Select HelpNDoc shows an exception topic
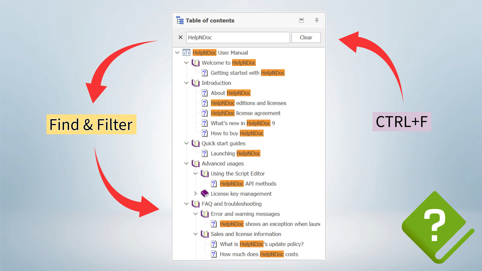Image resolution: width=482 pixels, height=271 pixels. coord(270,224)
